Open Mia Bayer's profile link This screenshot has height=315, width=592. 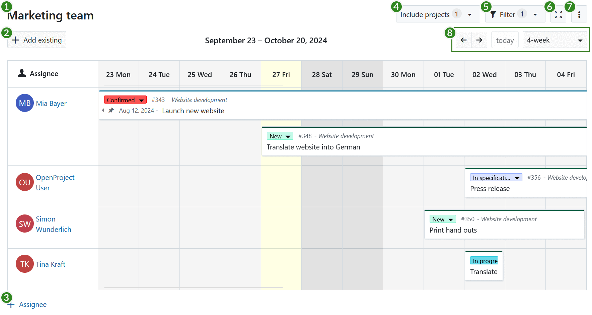point(51,103)
